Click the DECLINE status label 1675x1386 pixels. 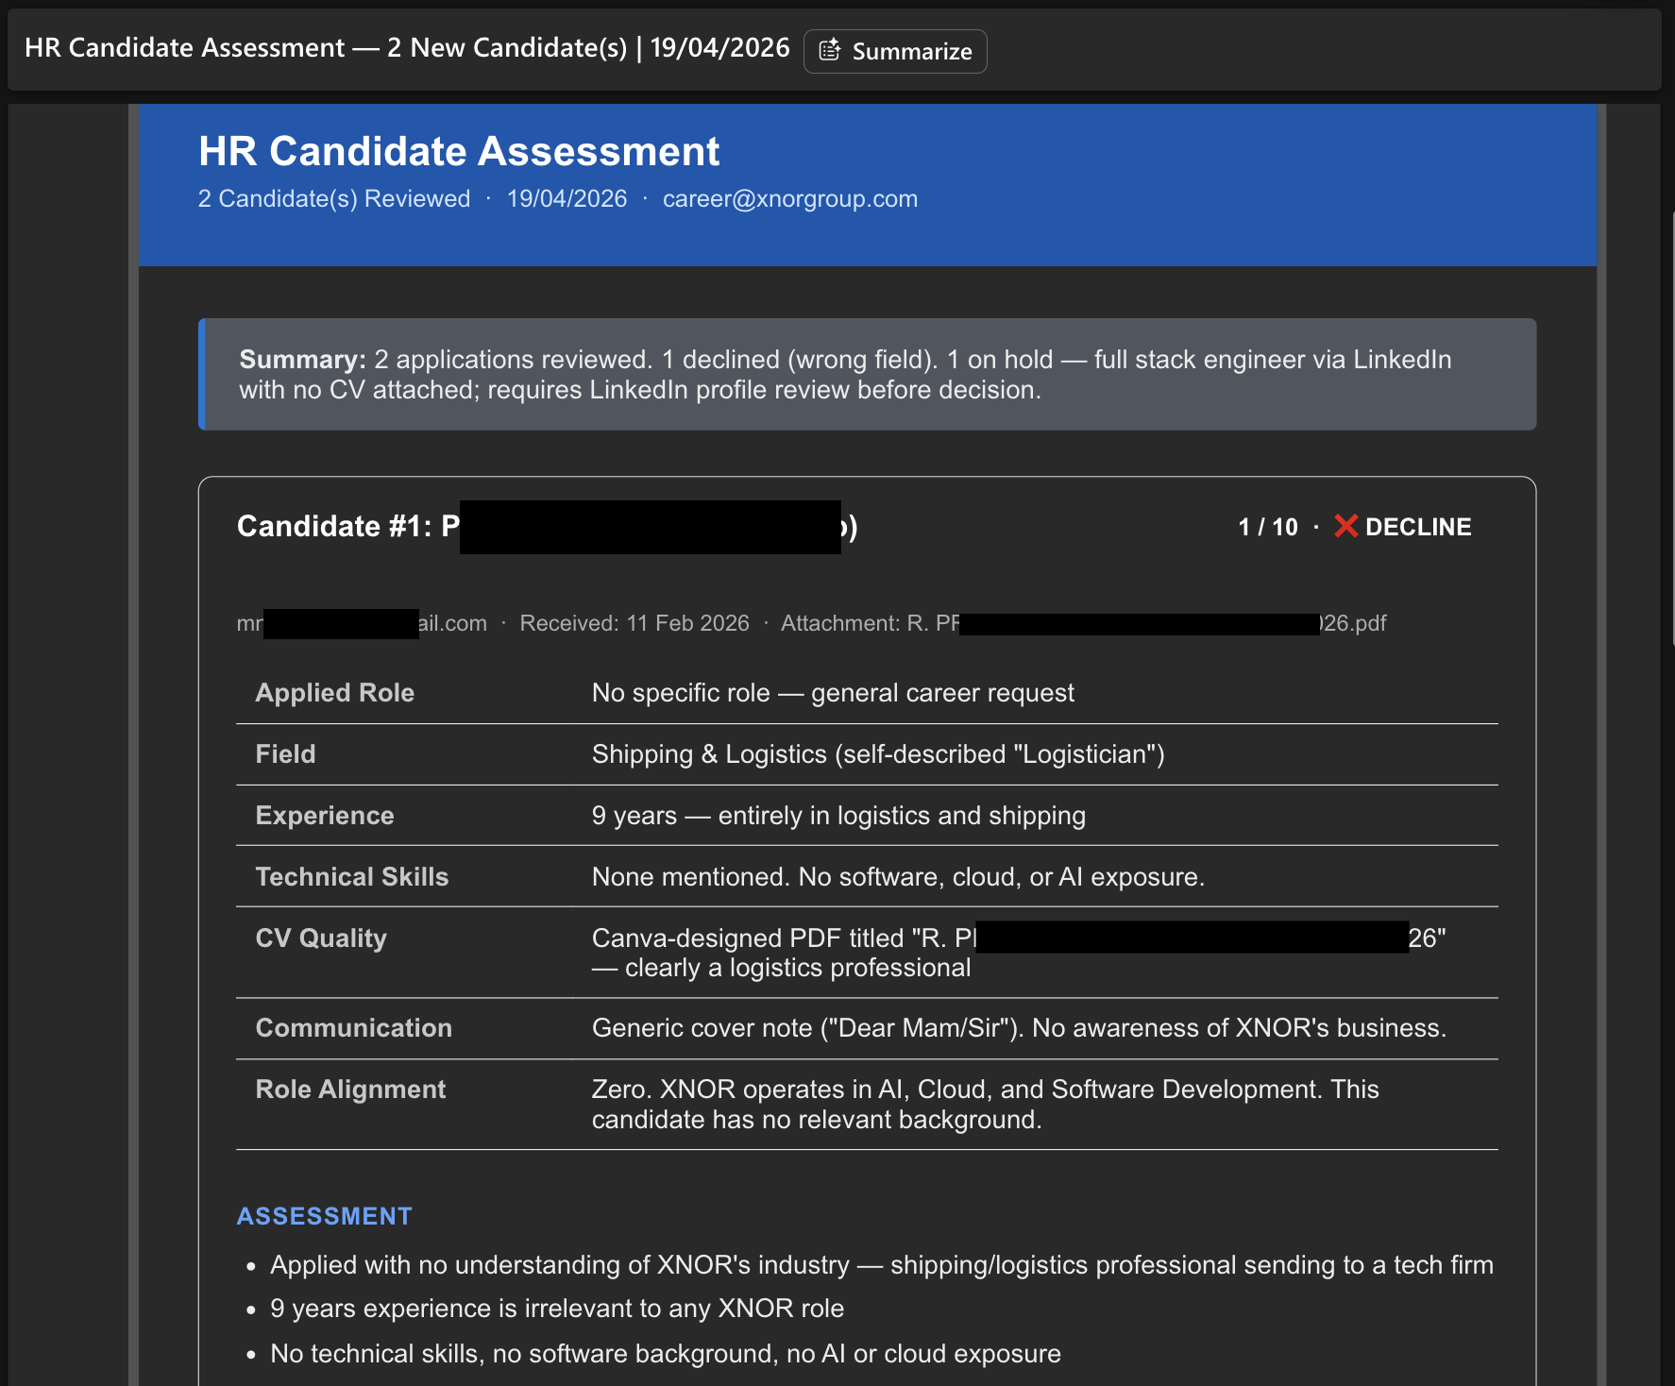click(x=1417, y=527)
